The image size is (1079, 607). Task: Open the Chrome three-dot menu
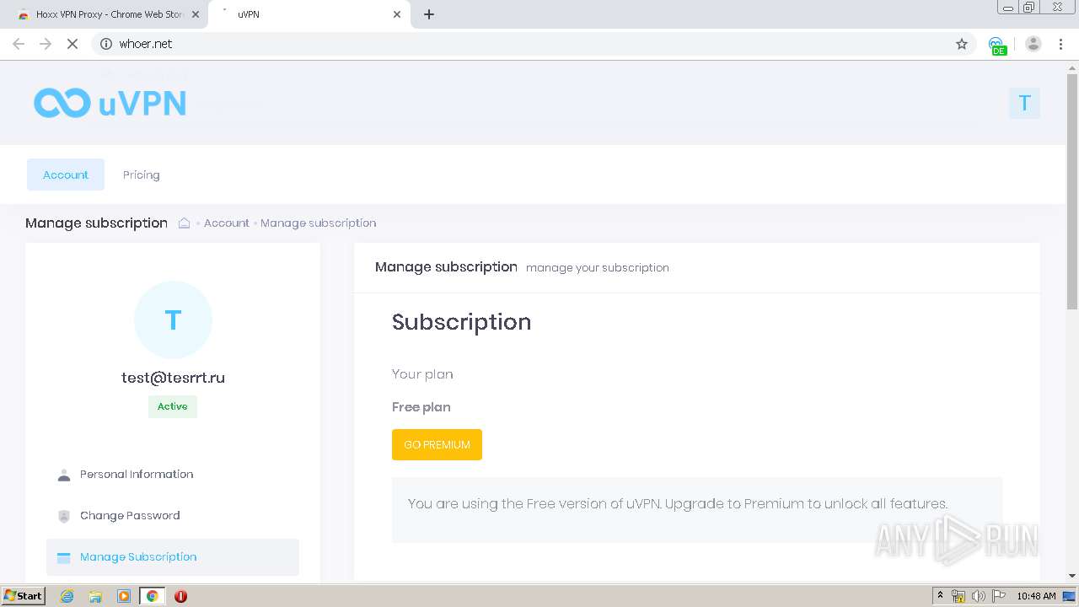[x=1060, y=44]
